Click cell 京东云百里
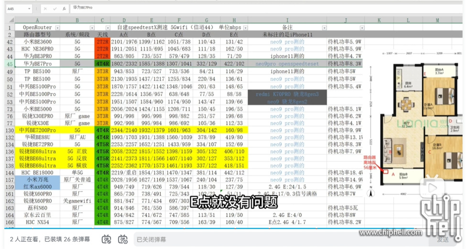The height and width of the screenshot is (249, 468). pos(38,215)
